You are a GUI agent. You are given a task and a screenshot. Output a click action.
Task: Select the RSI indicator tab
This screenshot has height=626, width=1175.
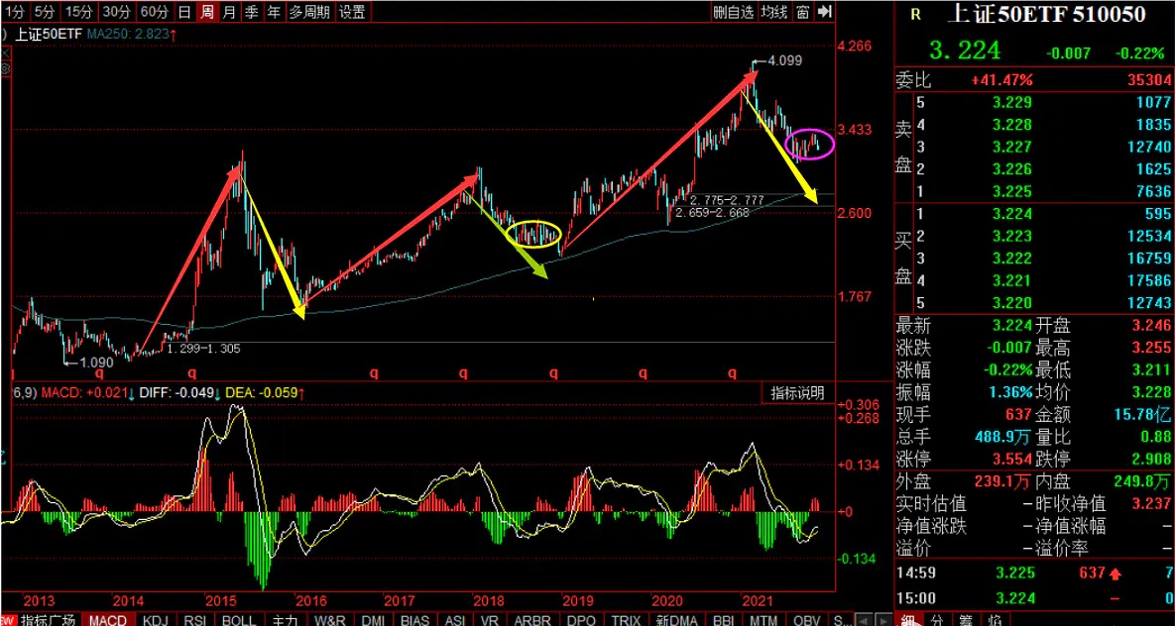[x=194, y=619]
